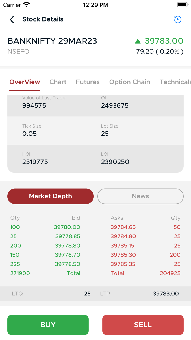Open the history clock icon

tap(178, 19)
